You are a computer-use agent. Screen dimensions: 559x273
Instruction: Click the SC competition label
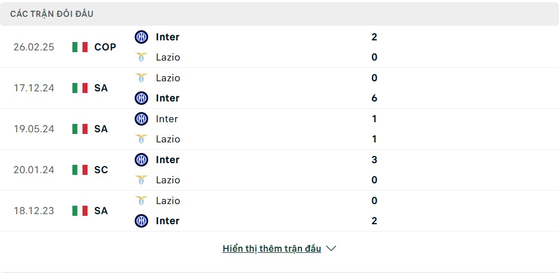pyautogui.click(x=101, y=170)
